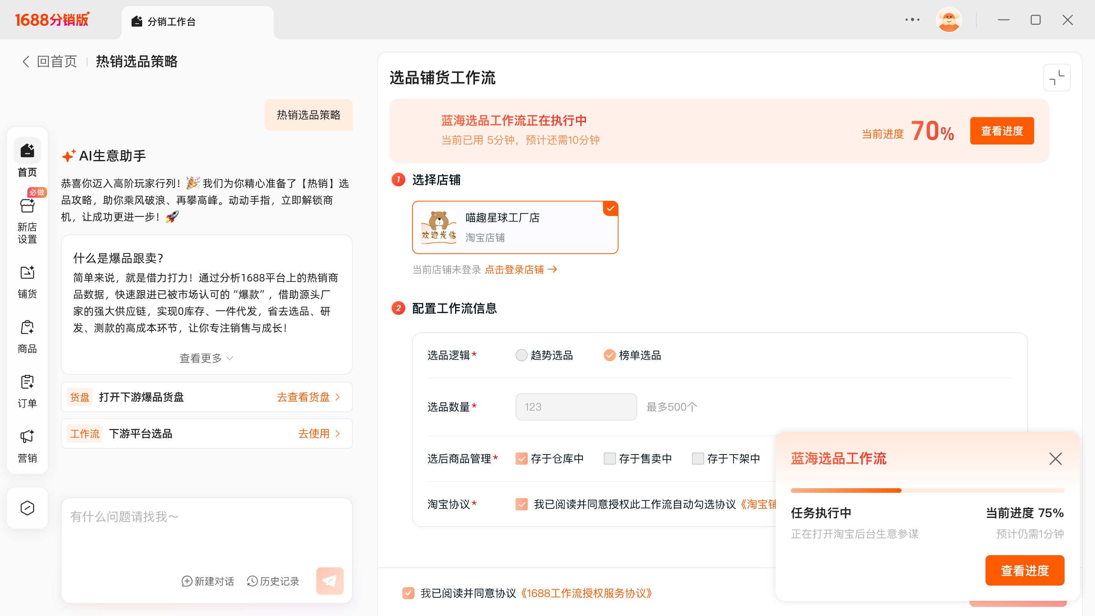Select the 趋势选品 radio option
The height and width of the screenshot is (616, 1095).
tap(522, 355)
